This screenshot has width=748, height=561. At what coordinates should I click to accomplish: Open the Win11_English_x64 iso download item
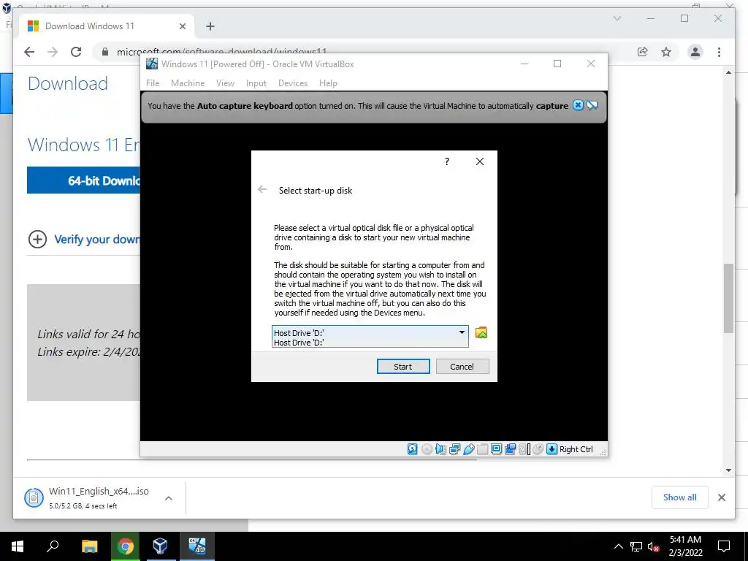coord(86,497)
